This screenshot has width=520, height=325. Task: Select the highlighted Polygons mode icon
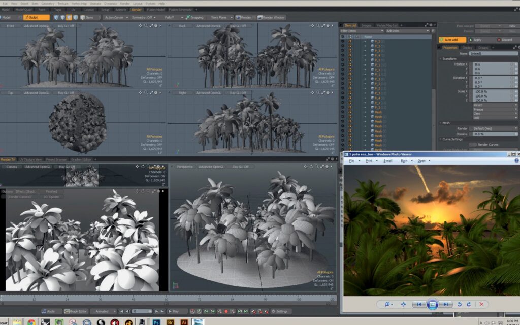(69, 18)
